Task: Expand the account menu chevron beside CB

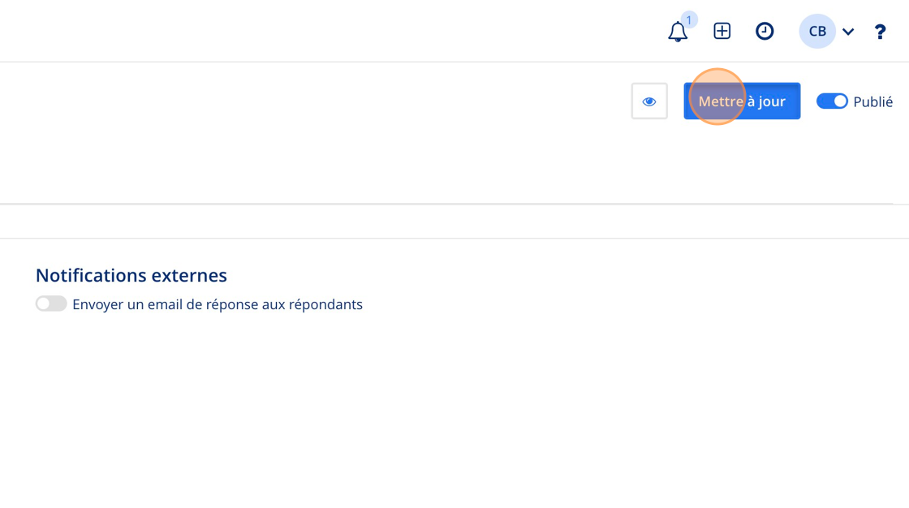Action: click(x=848, y=32)
